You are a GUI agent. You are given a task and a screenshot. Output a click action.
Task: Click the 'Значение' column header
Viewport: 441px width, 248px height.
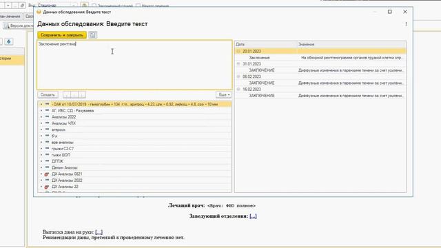(351, 44)
